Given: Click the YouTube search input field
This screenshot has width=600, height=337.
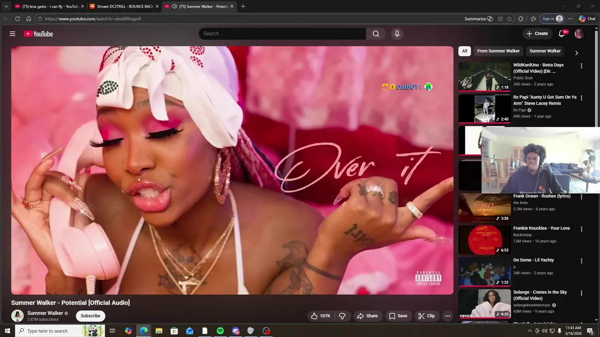Looking at the screenshot, I should 282,34.
